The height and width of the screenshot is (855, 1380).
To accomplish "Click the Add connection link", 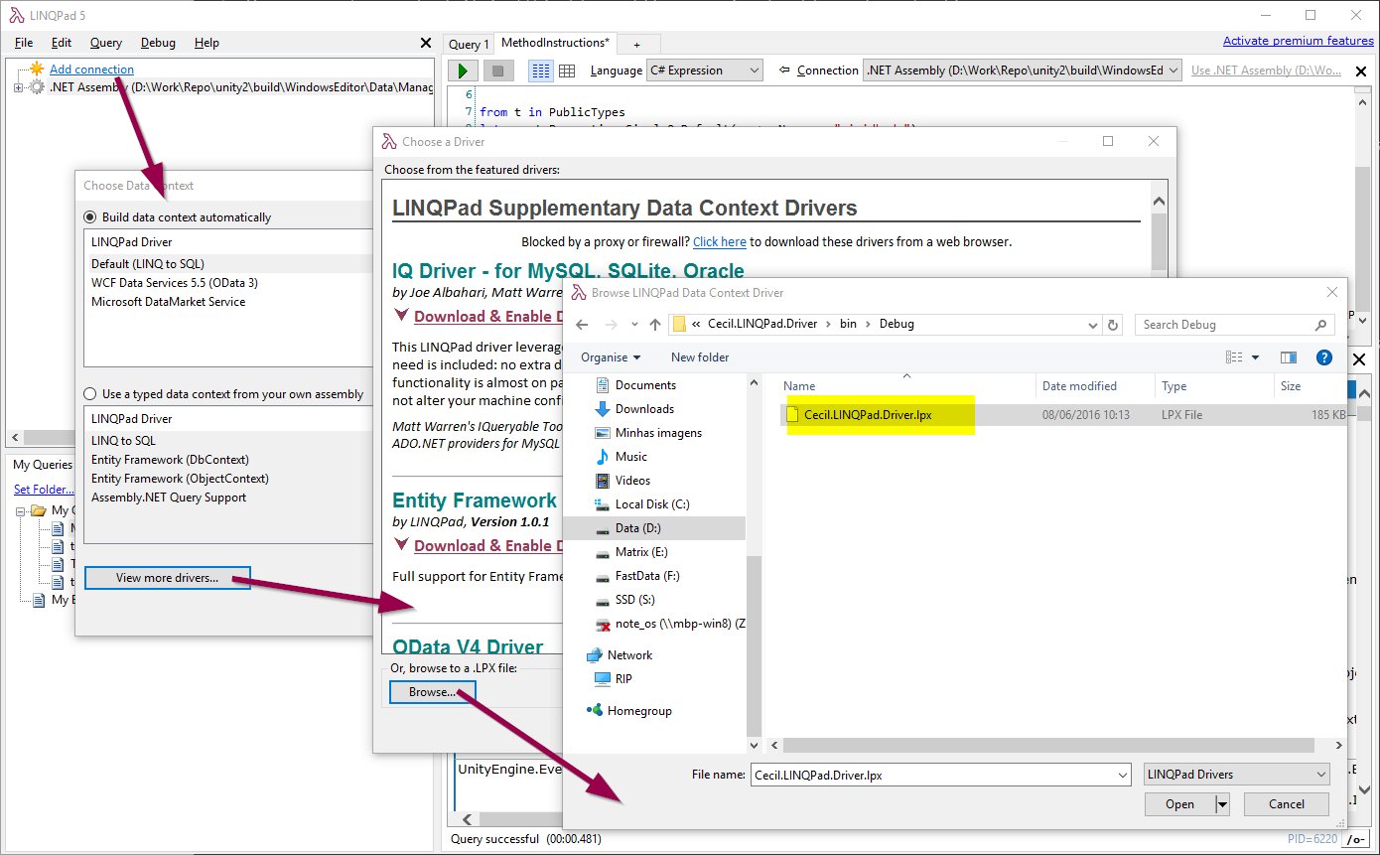I will pos(90,69).
